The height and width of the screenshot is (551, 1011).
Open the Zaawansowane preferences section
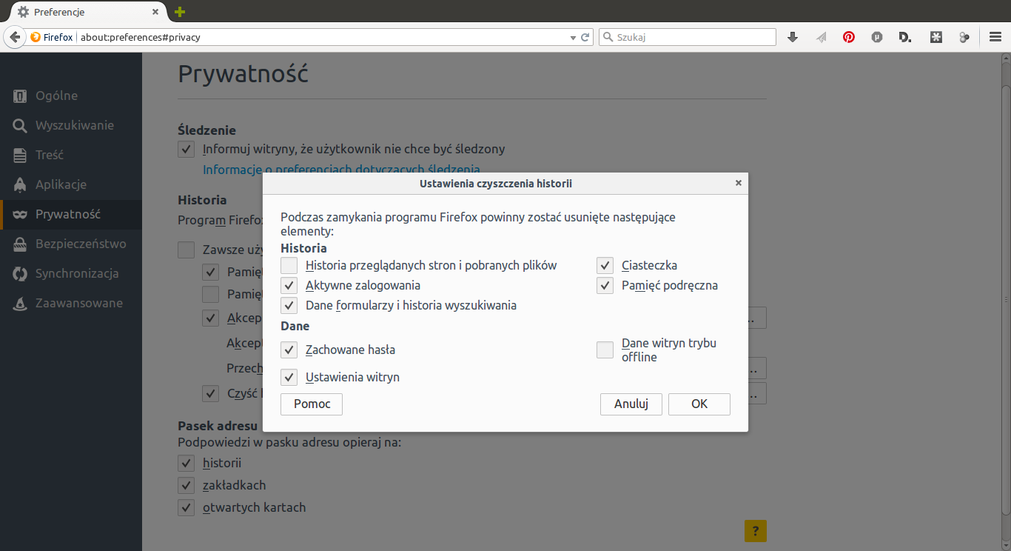[71, 304]
